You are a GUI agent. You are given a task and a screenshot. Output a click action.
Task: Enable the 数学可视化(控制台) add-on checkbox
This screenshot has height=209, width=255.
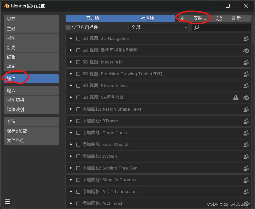pyautogui.click(x=78, y=50)
